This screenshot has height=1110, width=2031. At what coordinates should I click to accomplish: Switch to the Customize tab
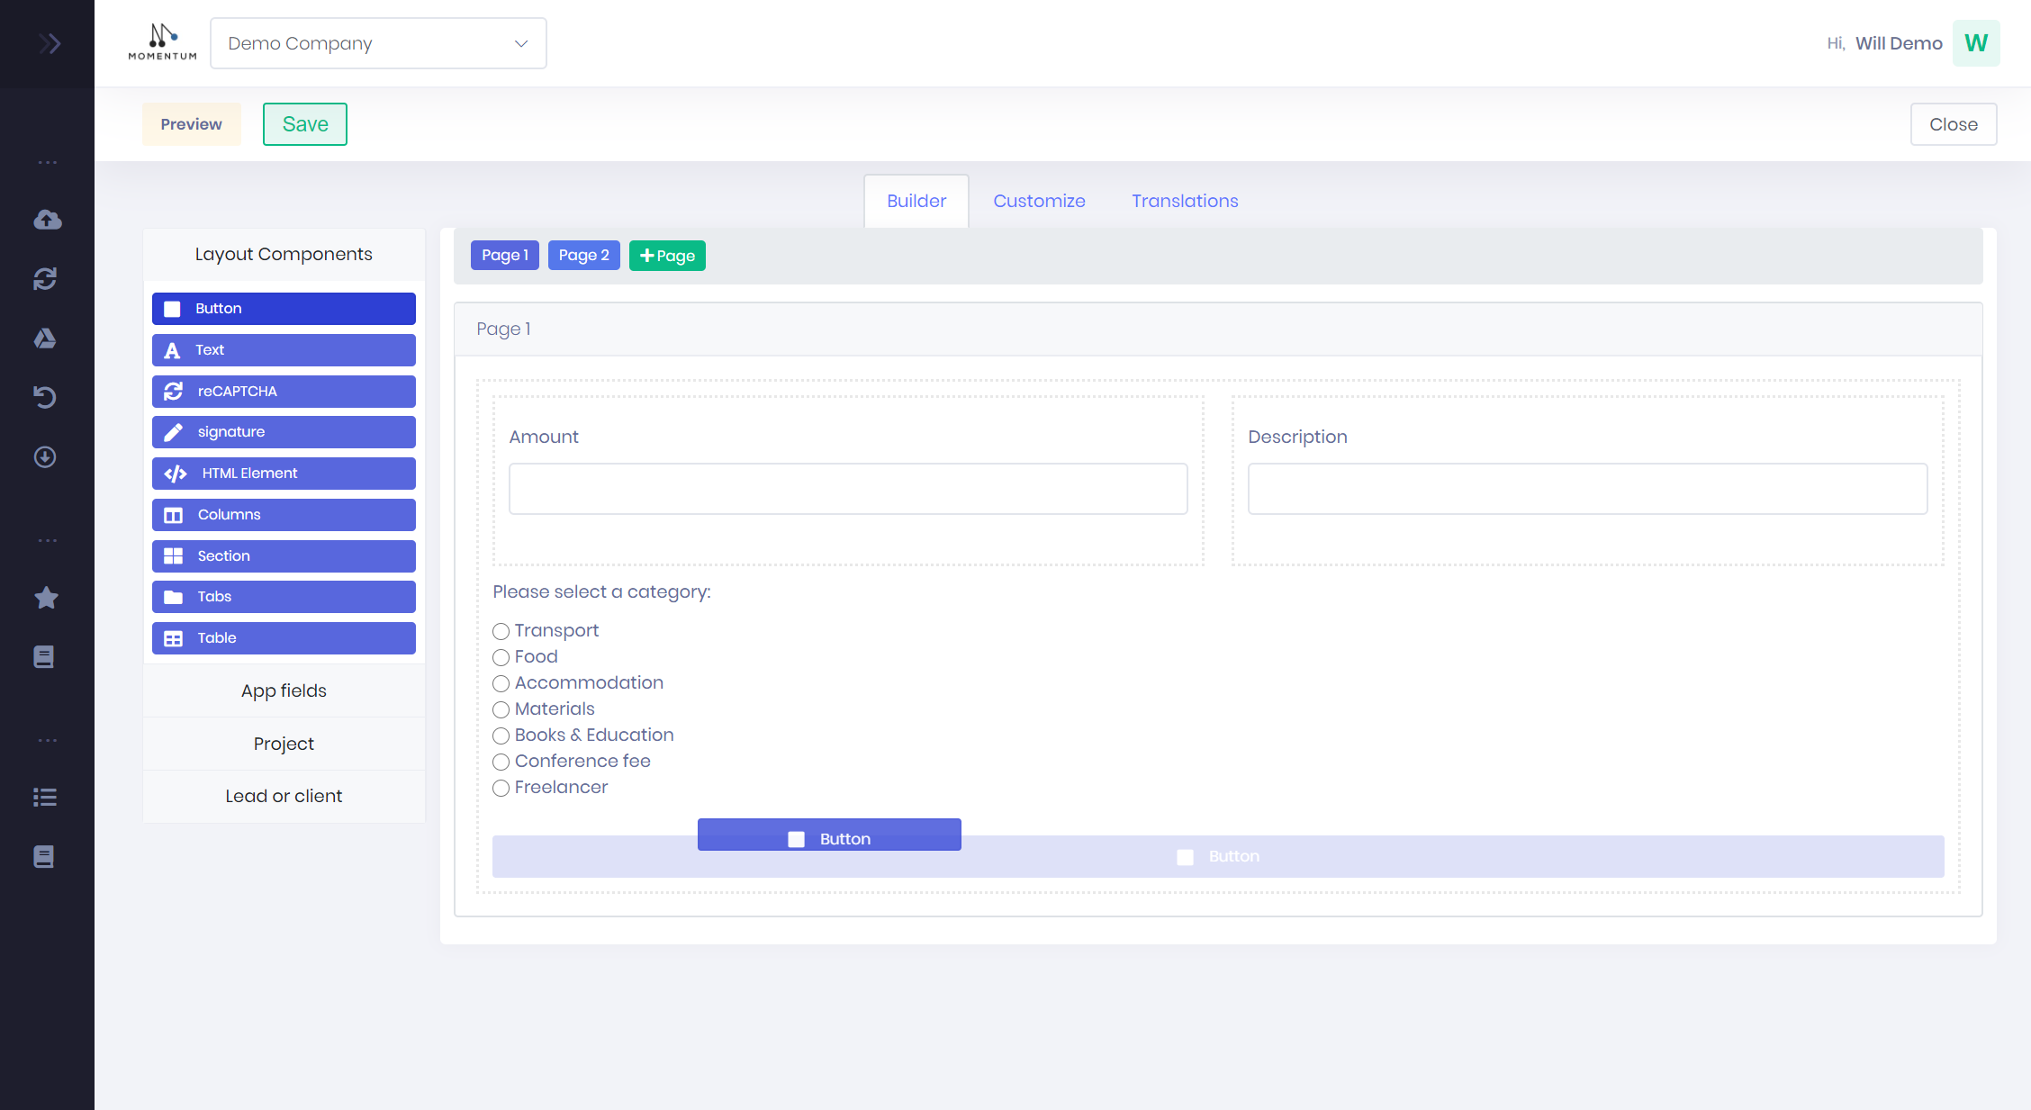[1039, 201]
